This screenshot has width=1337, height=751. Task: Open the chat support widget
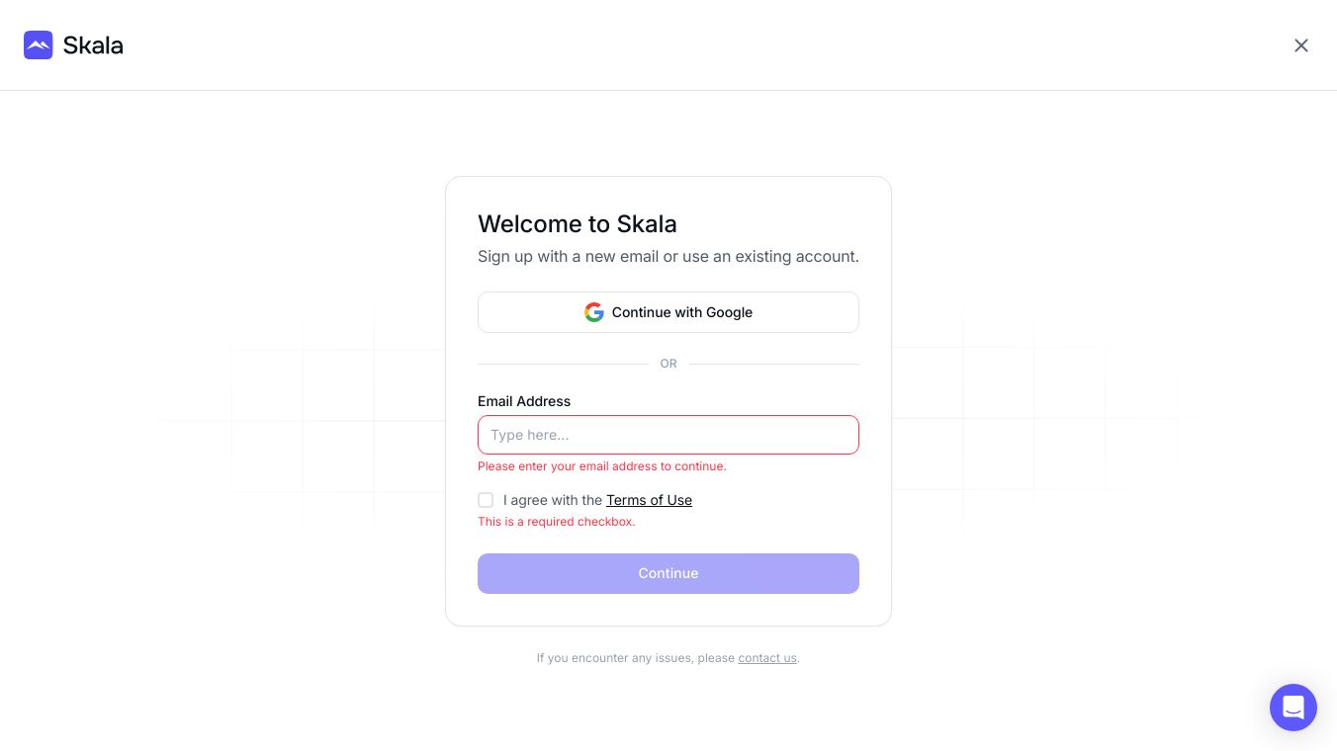(1292, 708)
